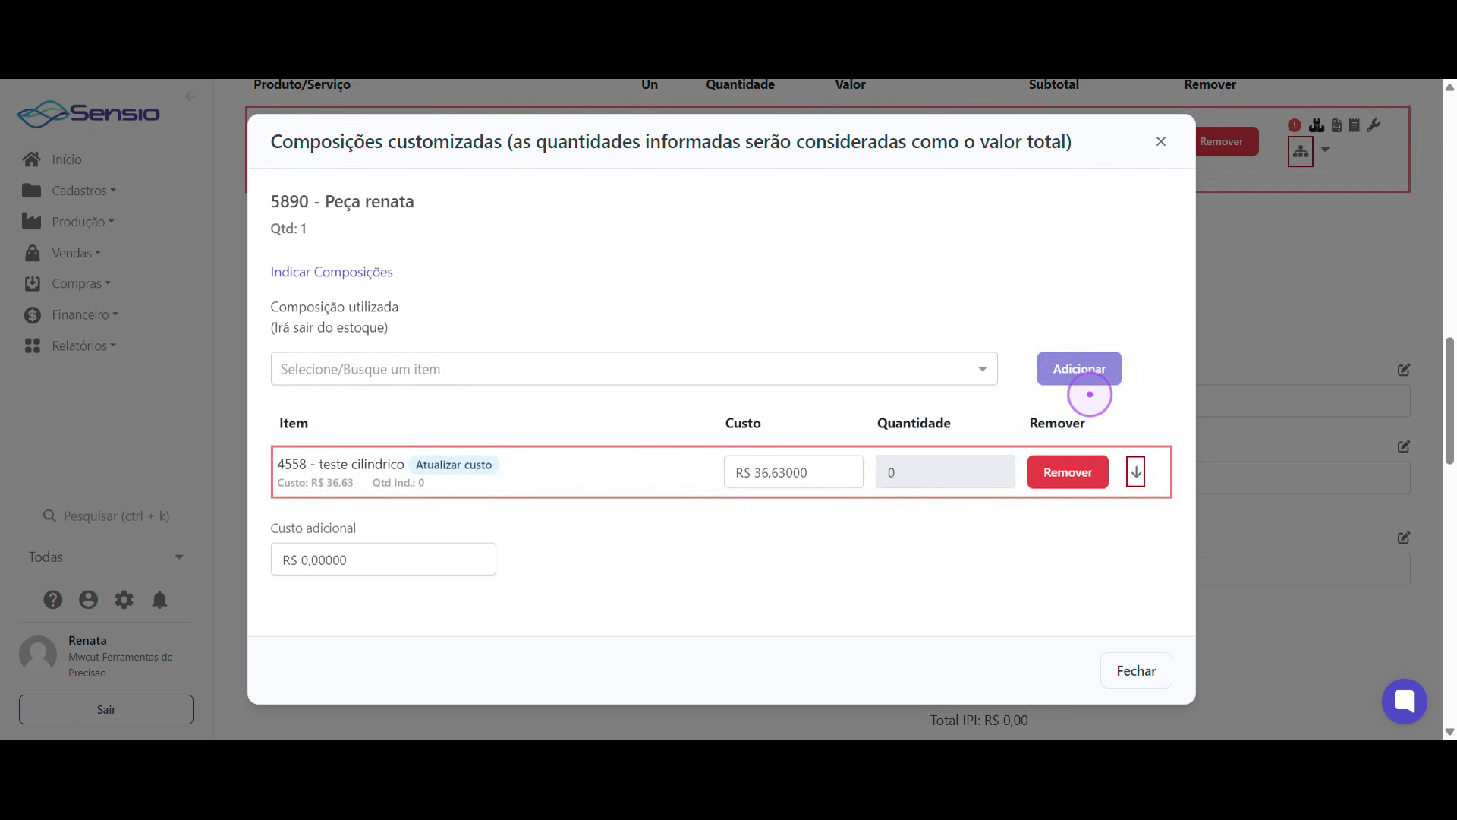The height and width of the screenshot is (820, 1457).
Task: Click Remover button behind the dialog
Action: (x=1226, y=141)
